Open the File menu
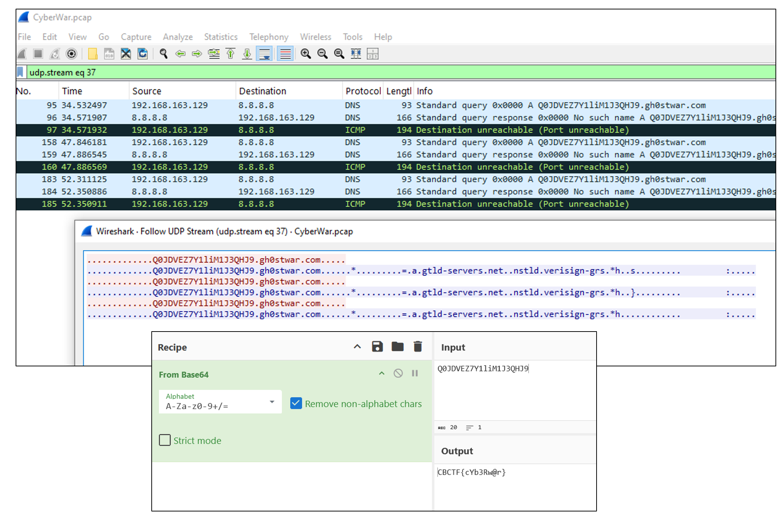This screenshot has height=514, width=782. pyautogui.click(x=24, y=37)
